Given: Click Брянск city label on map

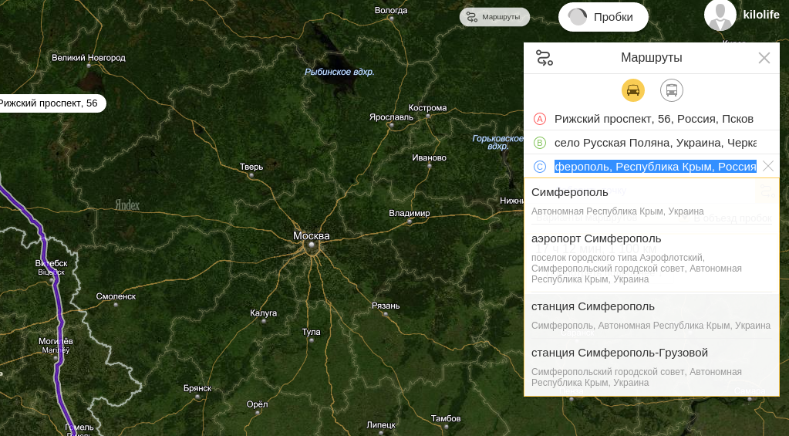Looking at the screenshot, I should tap(197, 388).
